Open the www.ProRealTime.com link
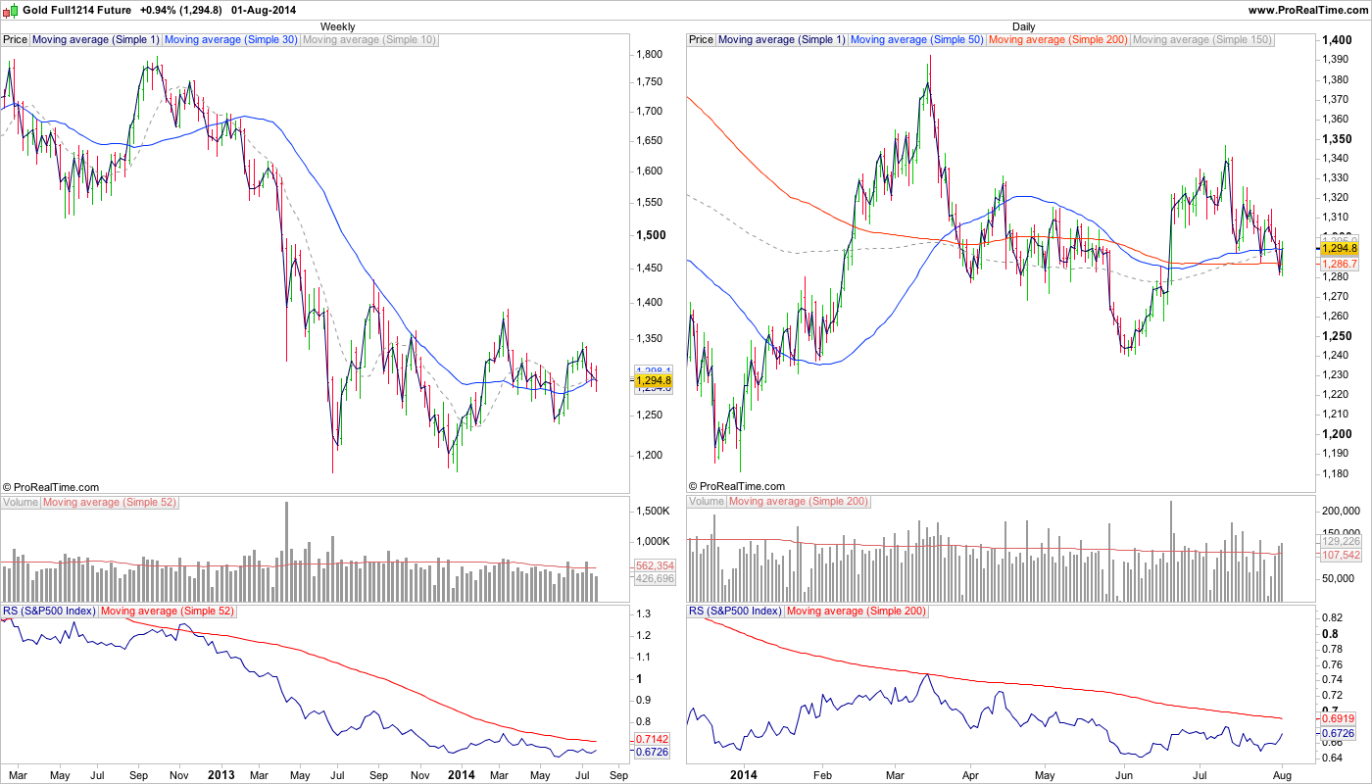The height and width of the screenshot is (784, 1372). pos(1307,10)
